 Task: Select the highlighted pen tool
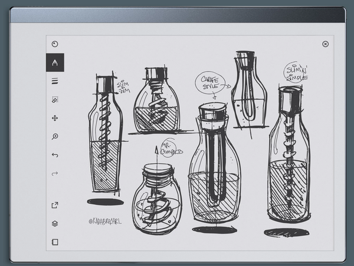pos(55,62)
